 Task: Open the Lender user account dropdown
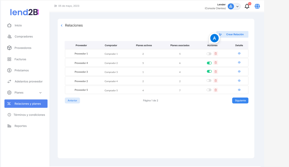click(x=234, y=6)
